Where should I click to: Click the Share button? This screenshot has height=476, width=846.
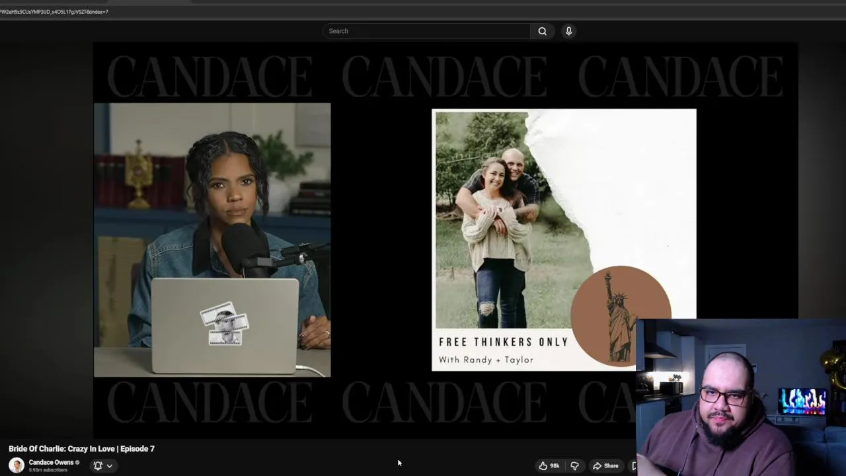click(605, 465)
